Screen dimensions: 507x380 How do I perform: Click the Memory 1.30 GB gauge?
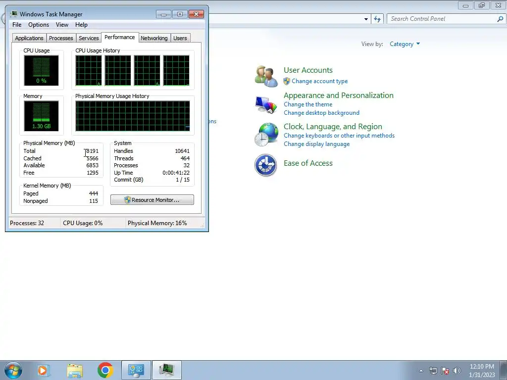point(41,116)
